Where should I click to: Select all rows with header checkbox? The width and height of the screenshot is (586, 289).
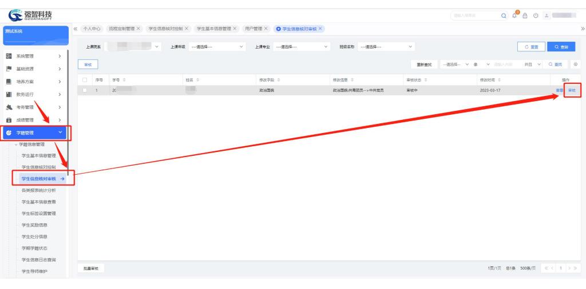pos(85,81)
